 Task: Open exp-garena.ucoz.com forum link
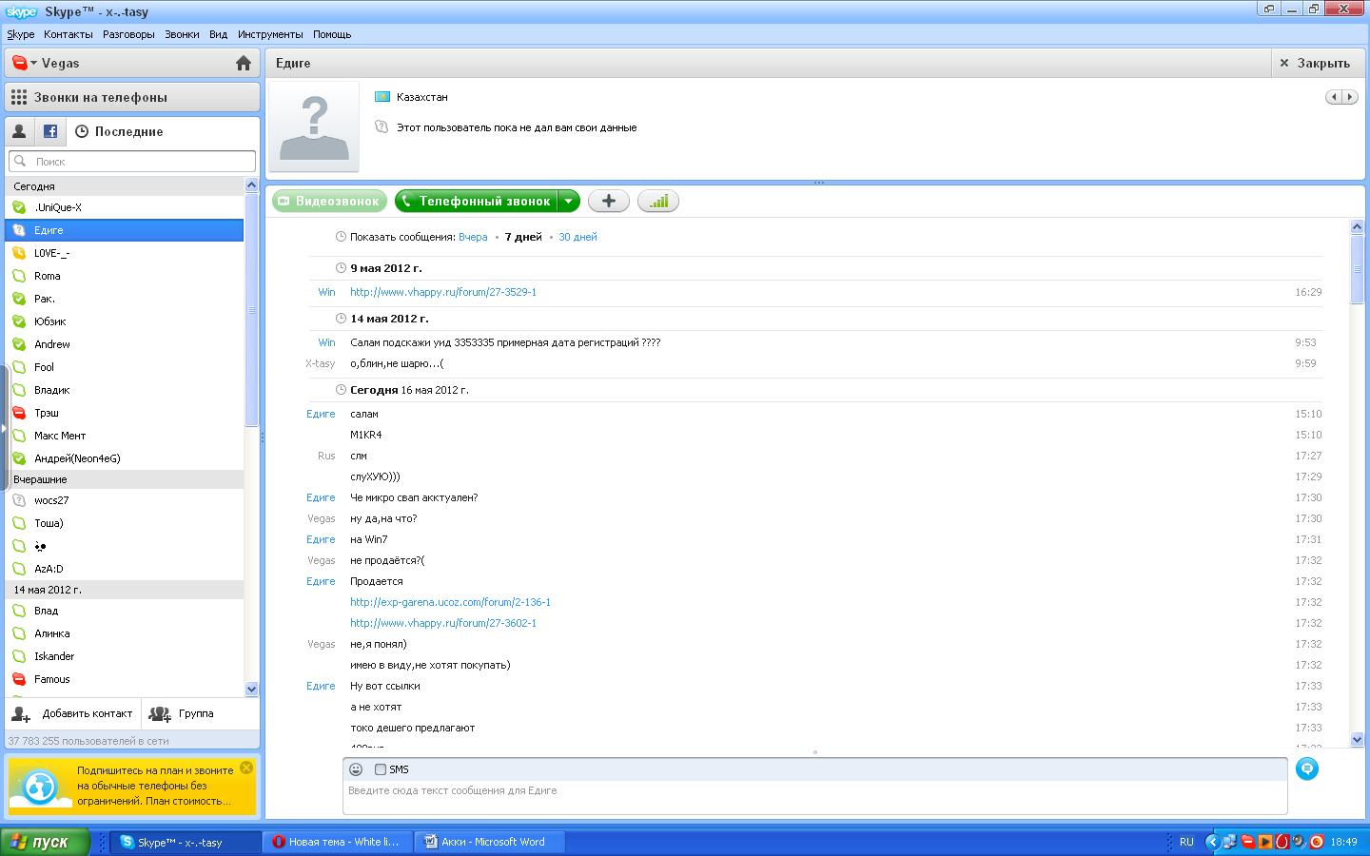pos(450,602)
